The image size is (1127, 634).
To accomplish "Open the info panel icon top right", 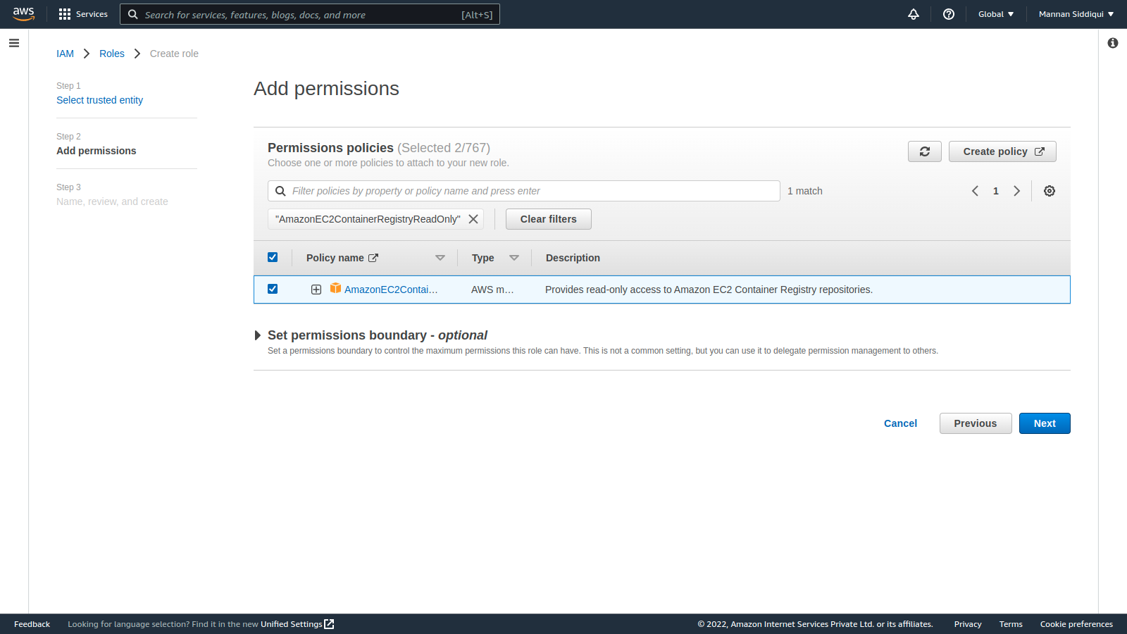I will coord(1113,43).
